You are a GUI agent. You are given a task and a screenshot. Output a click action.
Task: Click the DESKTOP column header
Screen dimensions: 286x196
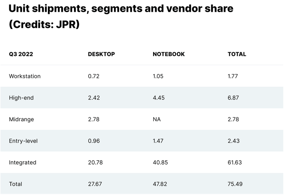[101, 54]
